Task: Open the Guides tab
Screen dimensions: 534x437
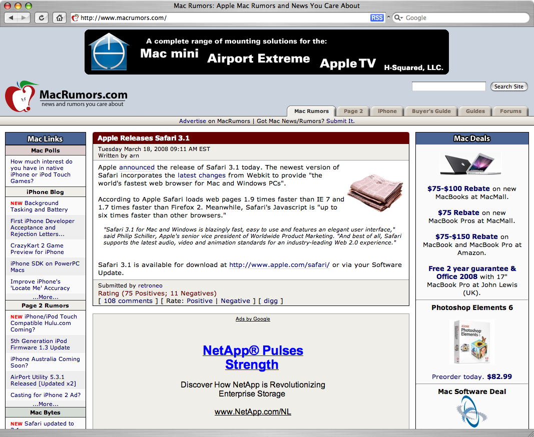Action: tap(475, 111)
